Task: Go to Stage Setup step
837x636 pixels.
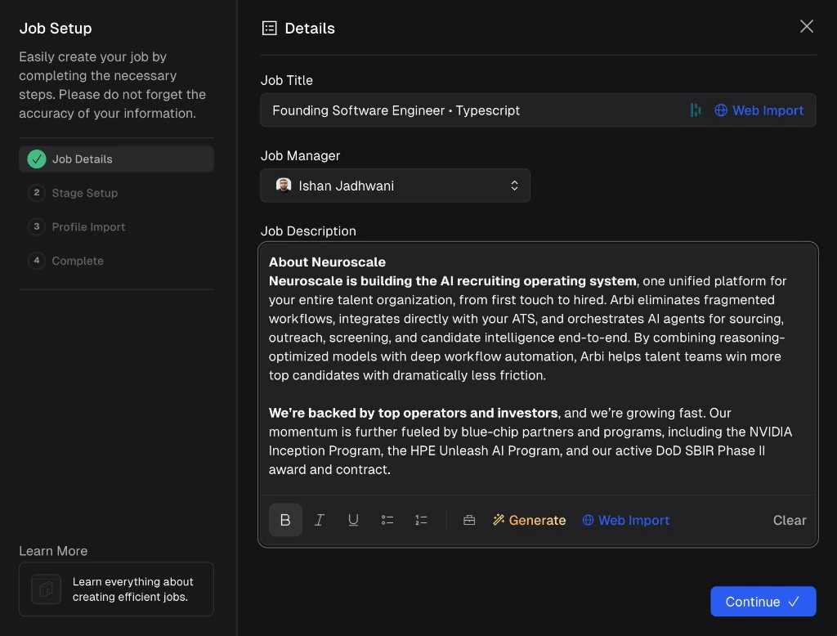Action: pyautogui.click(x=116, y=193)
